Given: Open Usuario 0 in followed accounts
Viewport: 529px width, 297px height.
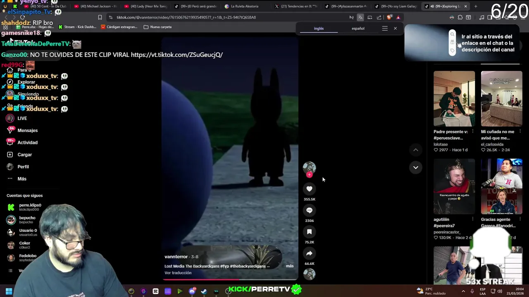Looking at the screenshot, I should [22, 232].
